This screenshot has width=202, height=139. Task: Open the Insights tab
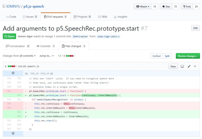click(120, 17)
